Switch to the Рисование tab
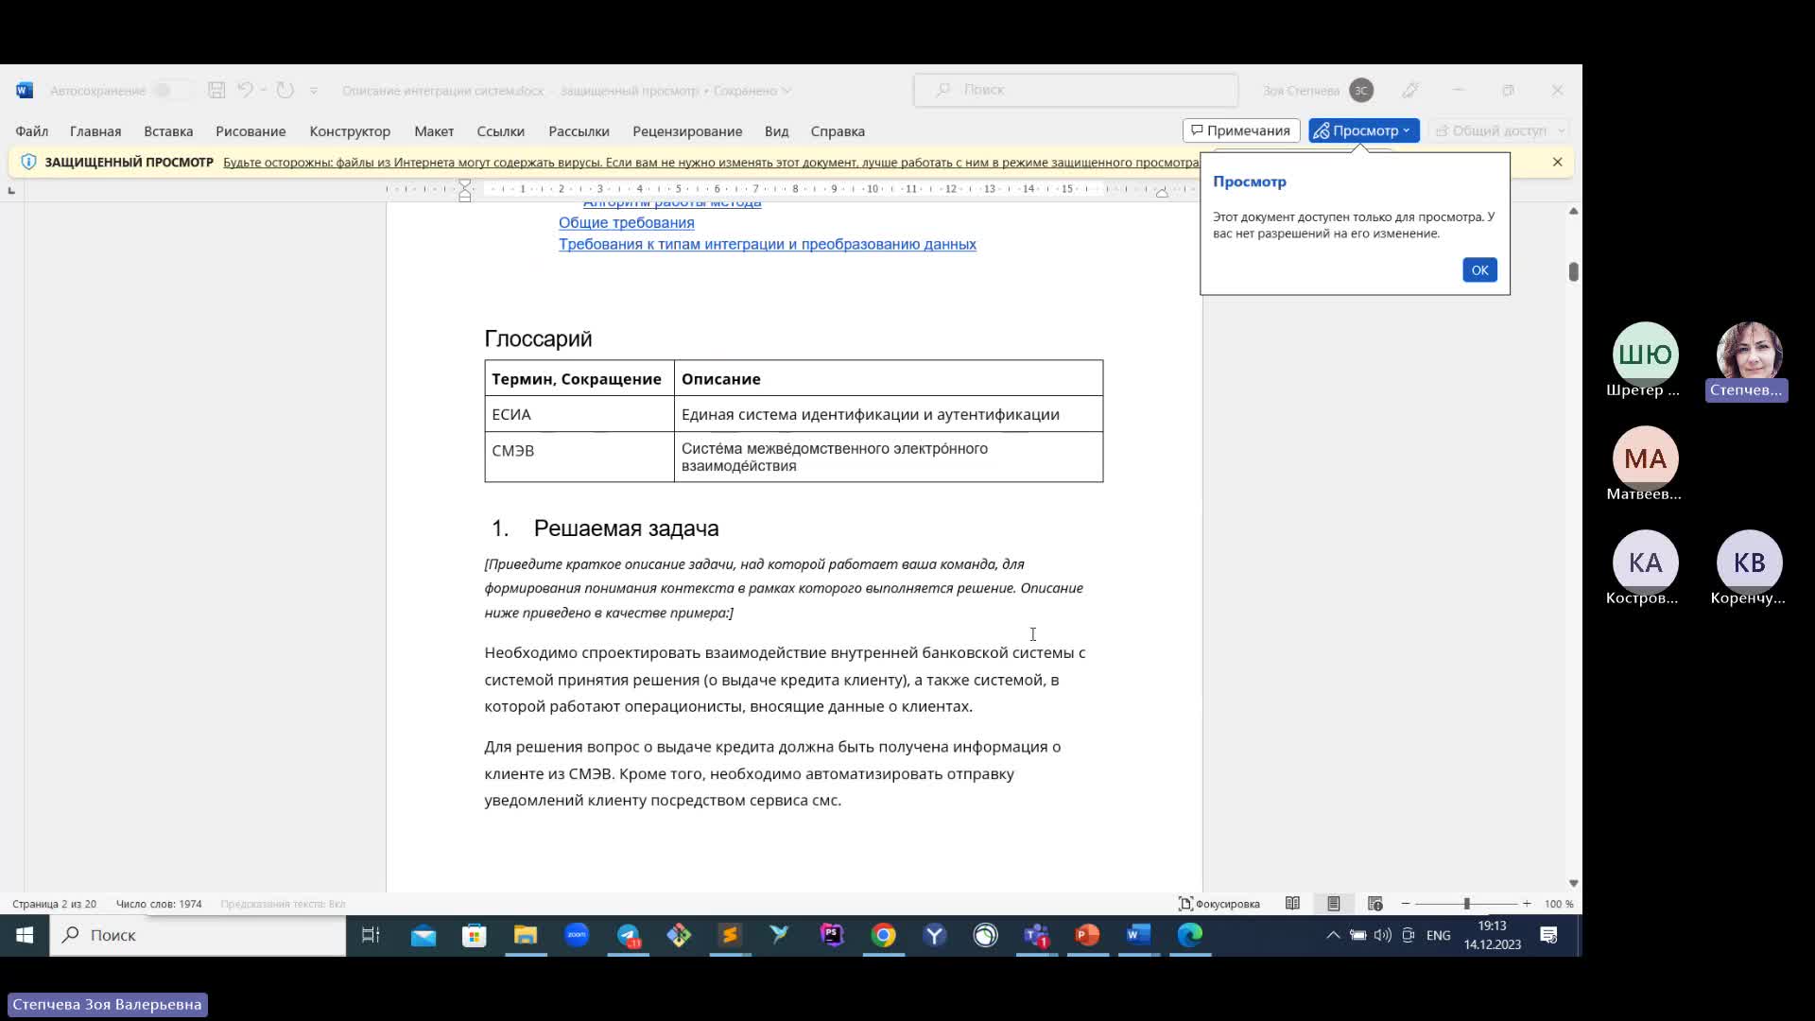Image resolution: width=1815 pixels, height=1021 pixels. coord(251,131)
